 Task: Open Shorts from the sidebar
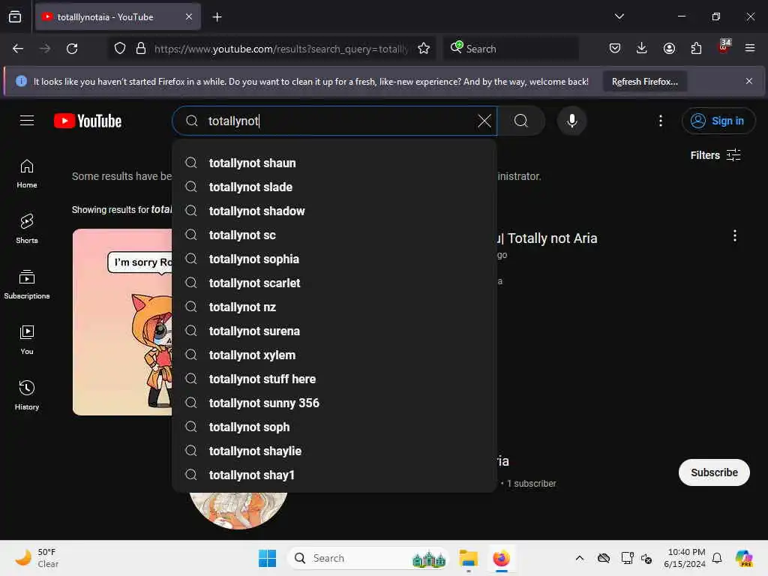pyautogui.click(x=27, y=229)
